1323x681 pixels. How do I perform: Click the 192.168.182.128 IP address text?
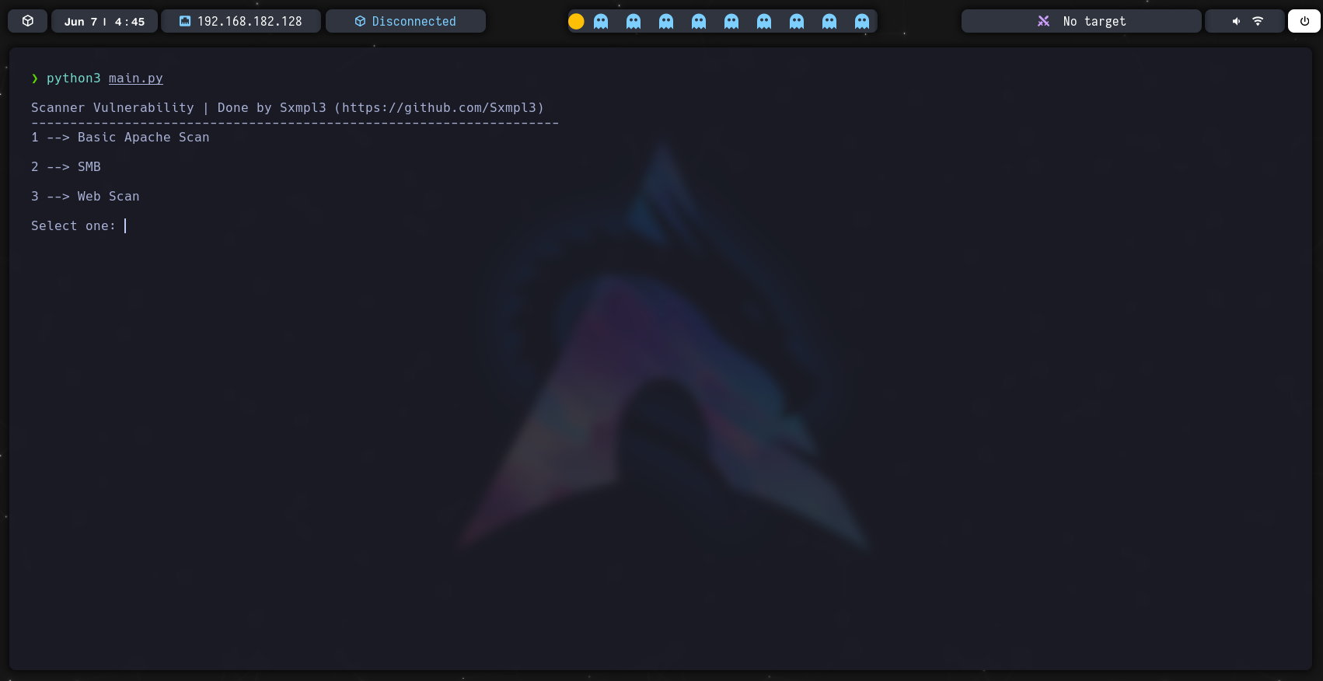pyautogui.click(x=250, y=21)
